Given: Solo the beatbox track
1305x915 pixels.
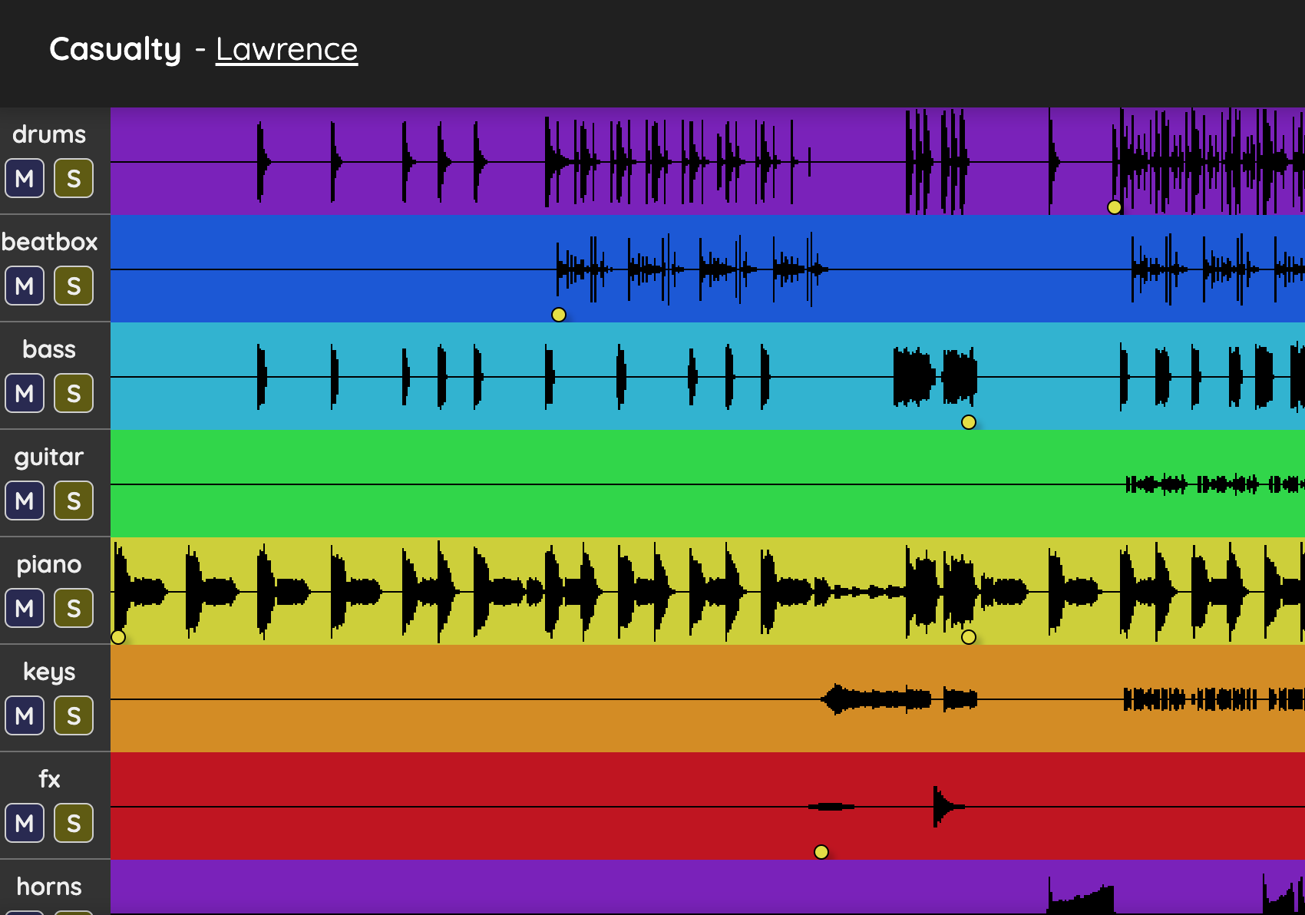Looking at the screenshot, I should pos(74,286).
